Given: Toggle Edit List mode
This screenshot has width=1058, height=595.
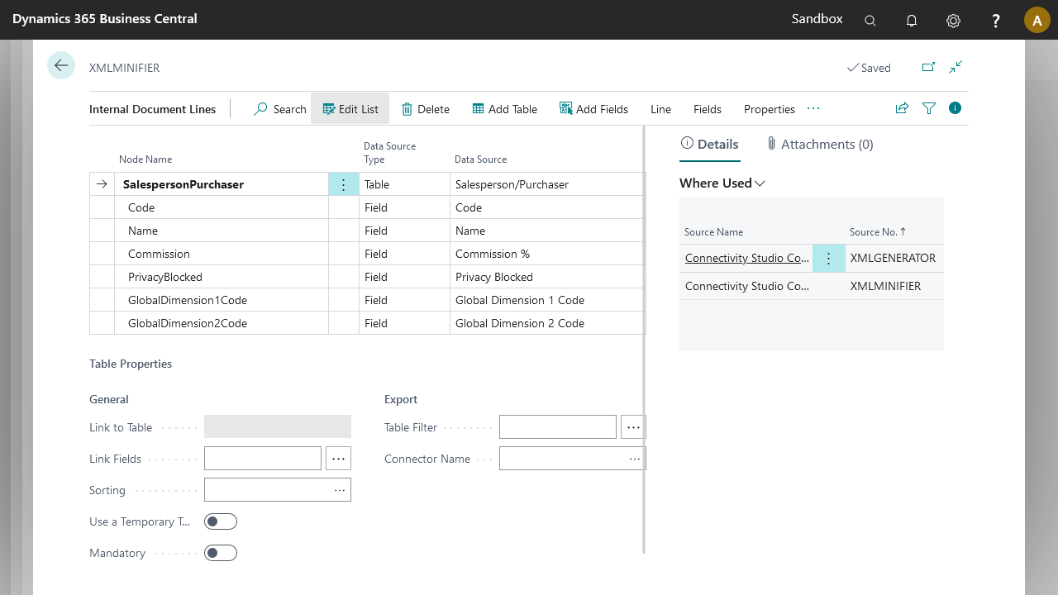Looking at the screenshot, I should tap(350, 109).
